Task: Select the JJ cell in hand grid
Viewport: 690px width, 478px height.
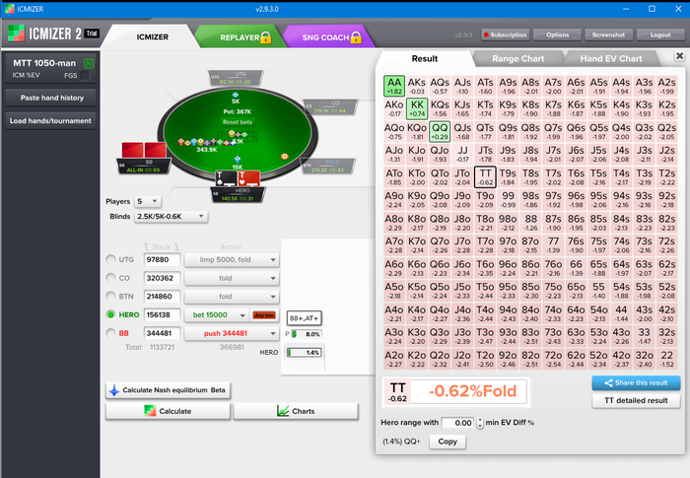Action: coord(462,154)
